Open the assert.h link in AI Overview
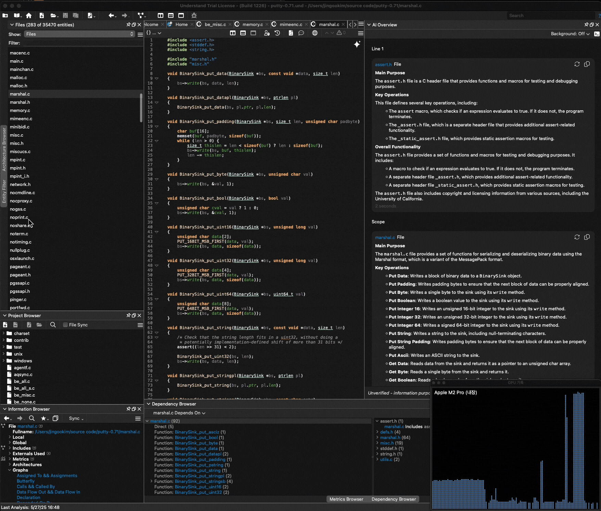Image resolution: width=601 pixels, height=511 pixels. (383, 64)
